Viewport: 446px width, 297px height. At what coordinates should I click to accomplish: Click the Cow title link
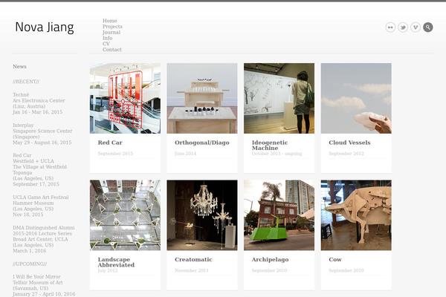tap(335, 259)
